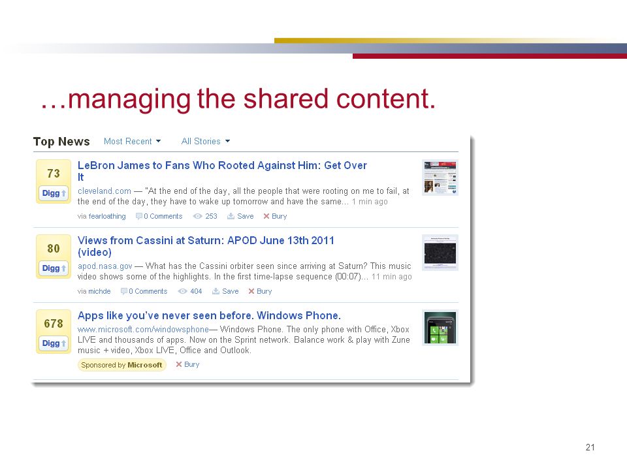Save the LeBron James story
This screenshot has height=470, width=627.
click(240, 216)
